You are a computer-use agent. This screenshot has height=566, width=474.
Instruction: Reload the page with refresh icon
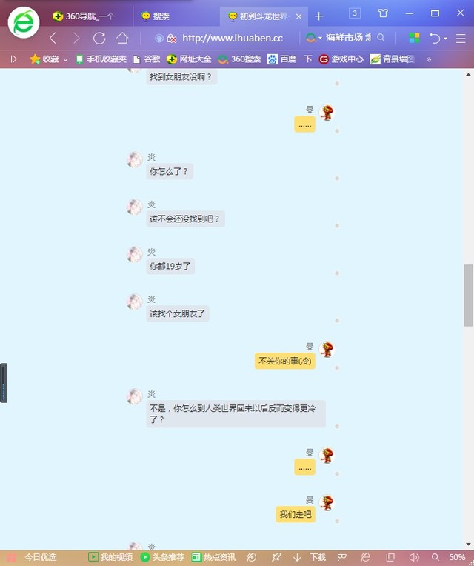(x=99, y=38)
